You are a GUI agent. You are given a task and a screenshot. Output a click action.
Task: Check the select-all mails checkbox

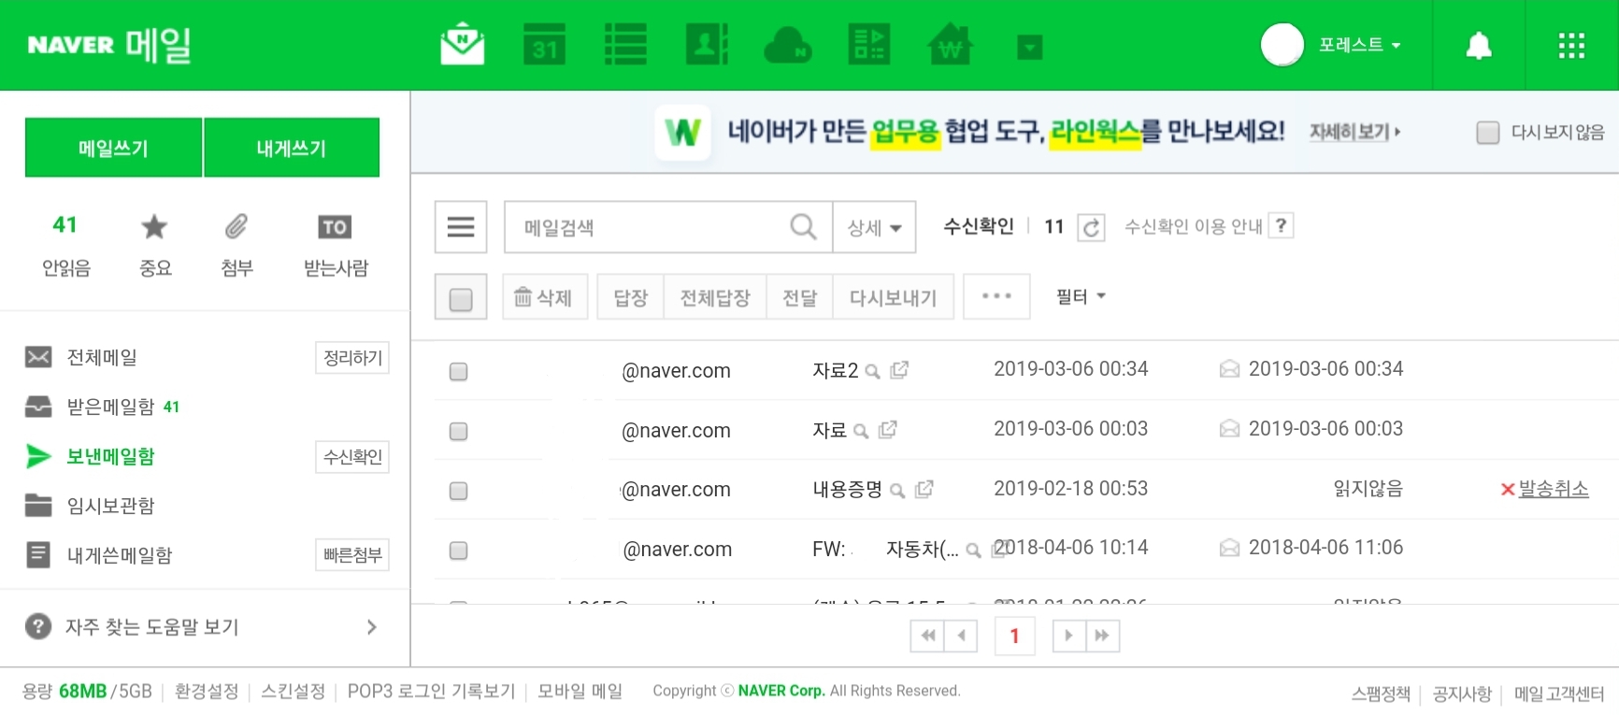click(x=461, y=299)
